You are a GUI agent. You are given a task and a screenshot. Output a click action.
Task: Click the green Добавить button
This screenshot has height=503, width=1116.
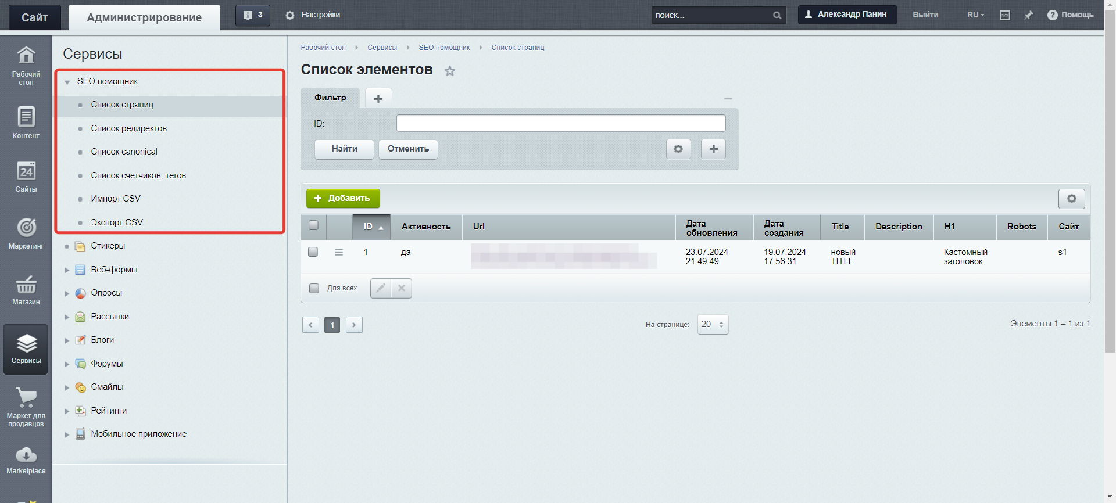(x=343, y=198)
